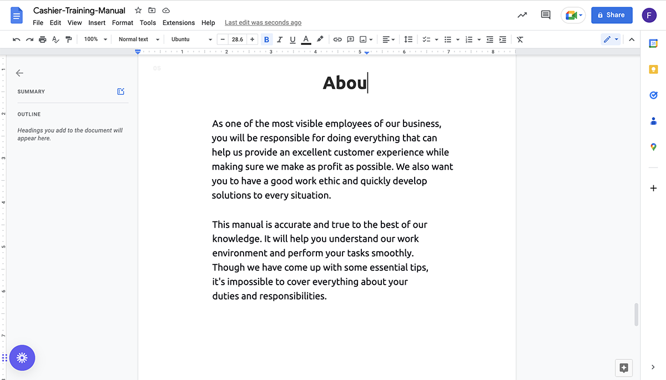Toggle bold formatting
Viewport: 666px width, 380px height.
pyautogui.click(x=266, y=39)
